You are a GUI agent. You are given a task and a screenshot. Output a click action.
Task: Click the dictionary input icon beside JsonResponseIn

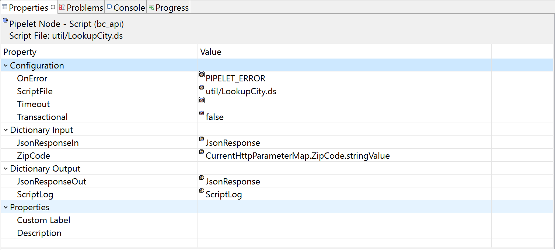[x=201, y=139]
